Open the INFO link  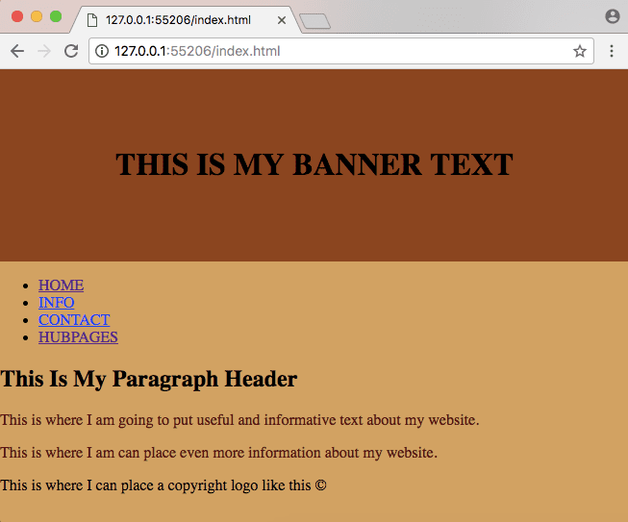point(56,302)
